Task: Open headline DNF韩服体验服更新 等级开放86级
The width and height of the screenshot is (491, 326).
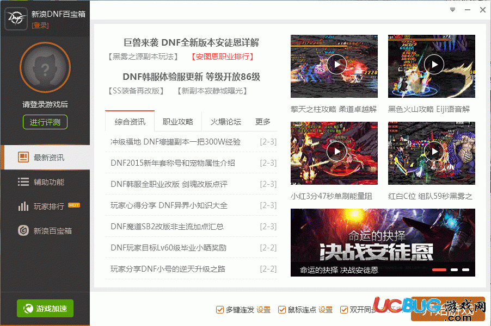Action: 191,77
